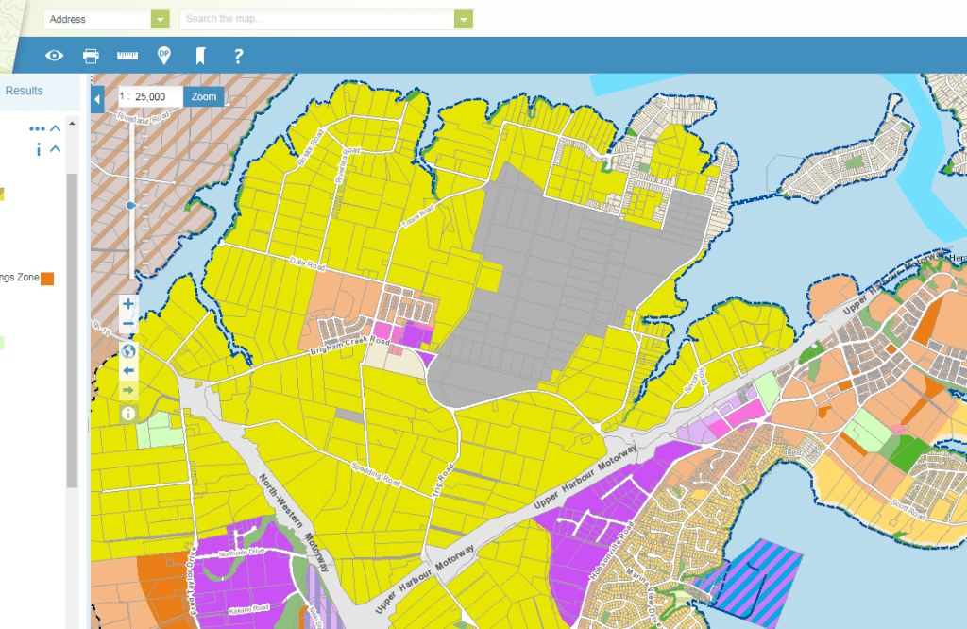
Task: Click the map info 'i' icon
Action: 128,413
